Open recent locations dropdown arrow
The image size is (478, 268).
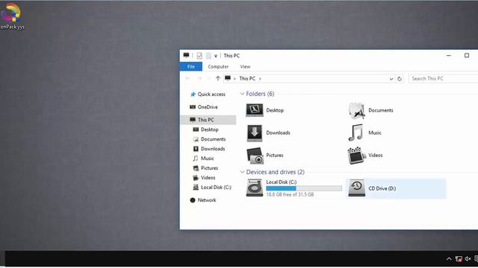coord(209,79)
